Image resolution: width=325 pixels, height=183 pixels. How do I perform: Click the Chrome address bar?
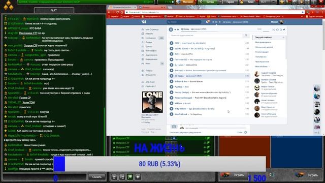tap(213, 12)
